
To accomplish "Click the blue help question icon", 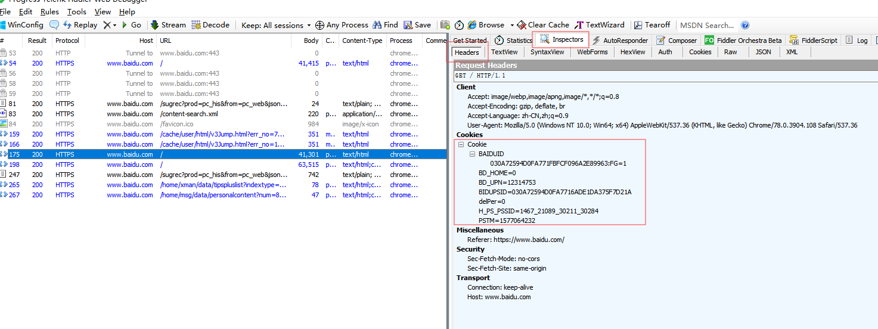I will point(745,25).
